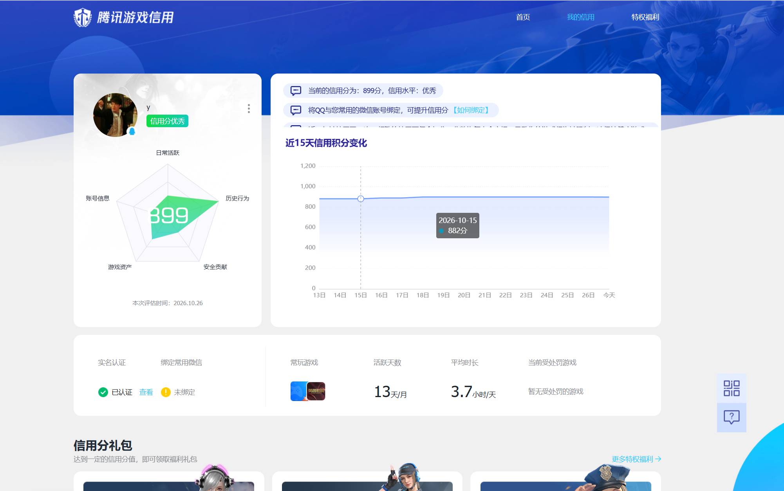Viewport: 784px width, 491px height.
Task: Click the Tencent Game Credit shield logo
Action: point(83,18)
